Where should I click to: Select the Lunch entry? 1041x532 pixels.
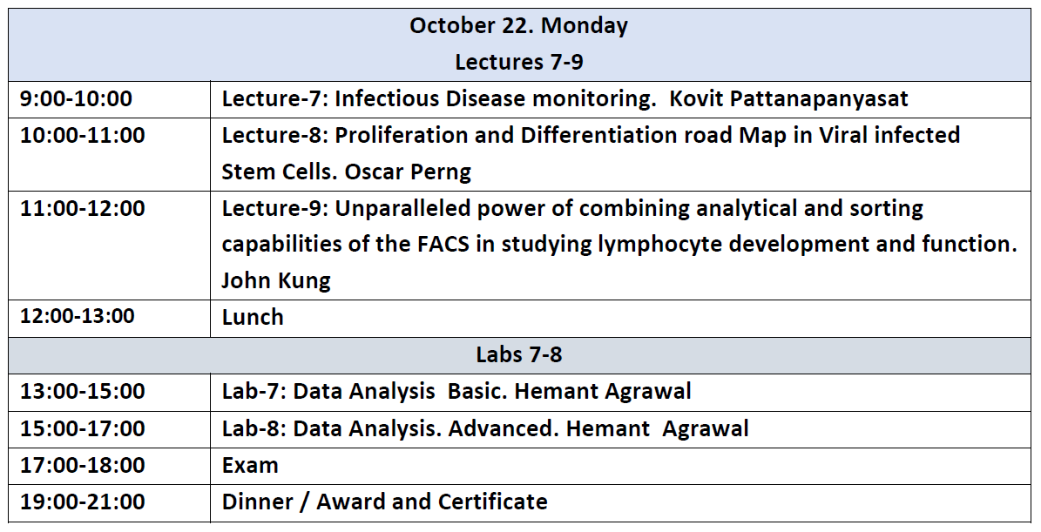pyautogui.click(x=253, y=318)
